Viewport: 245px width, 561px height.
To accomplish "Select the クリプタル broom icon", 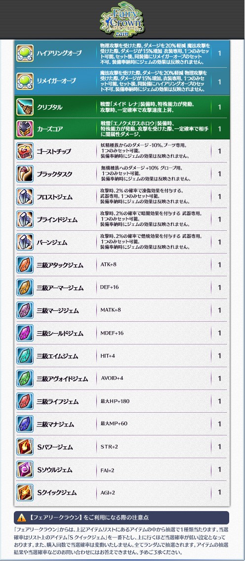I will (x=25, y=107).
